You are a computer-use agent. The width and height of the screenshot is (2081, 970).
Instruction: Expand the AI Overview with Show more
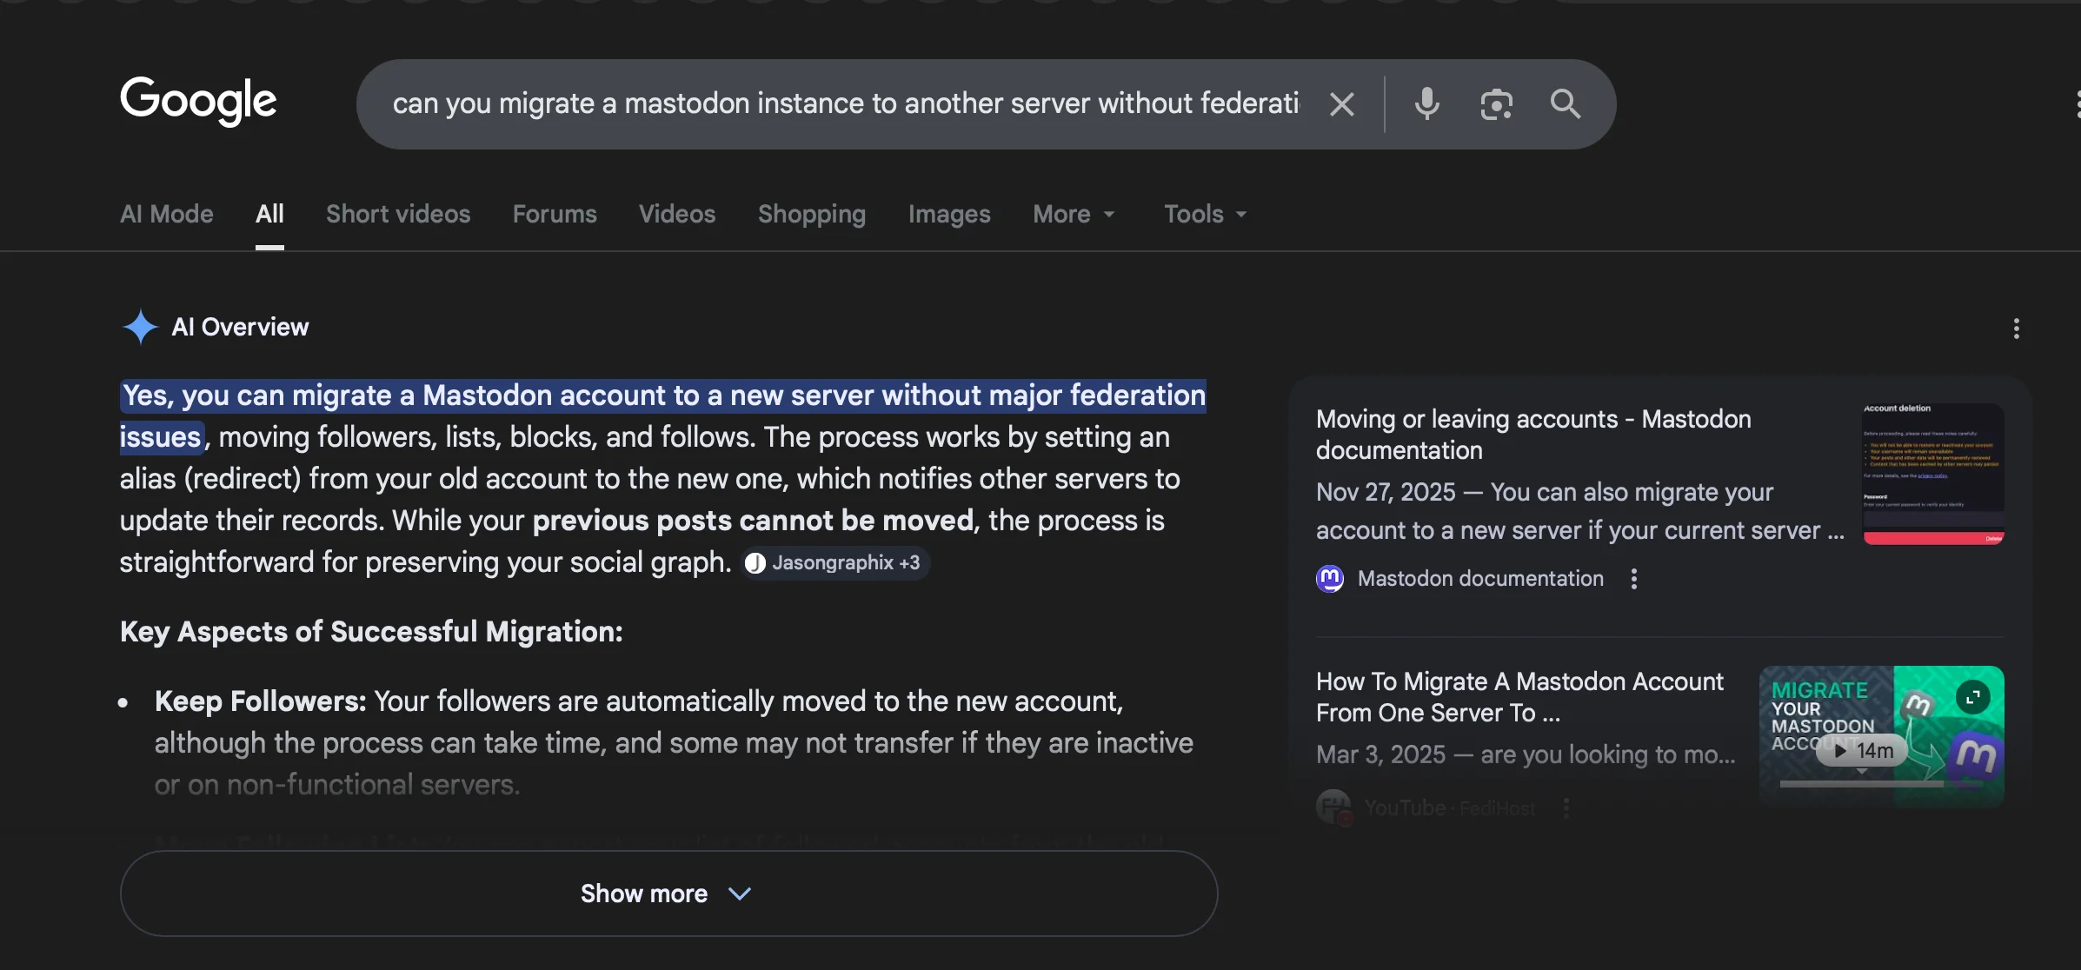point(667,893)
